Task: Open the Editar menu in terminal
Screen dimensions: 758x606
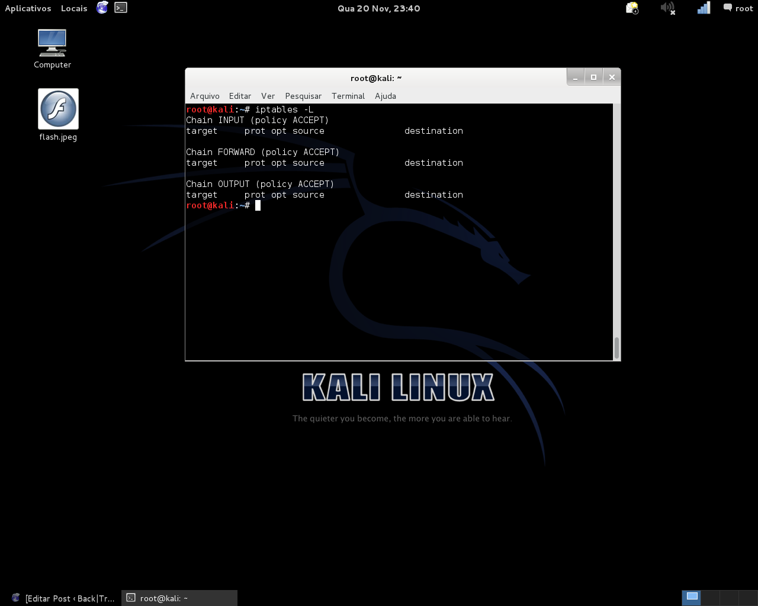Action: (240, 96)
